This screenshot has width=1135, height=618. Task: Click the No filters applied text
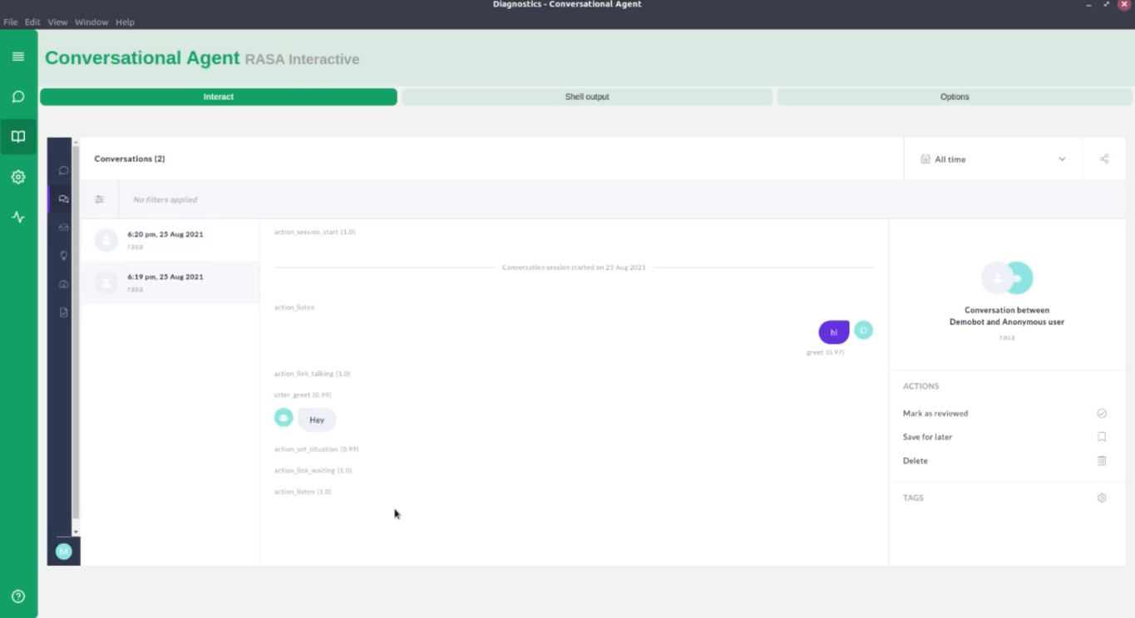click(x=165, y=199)
